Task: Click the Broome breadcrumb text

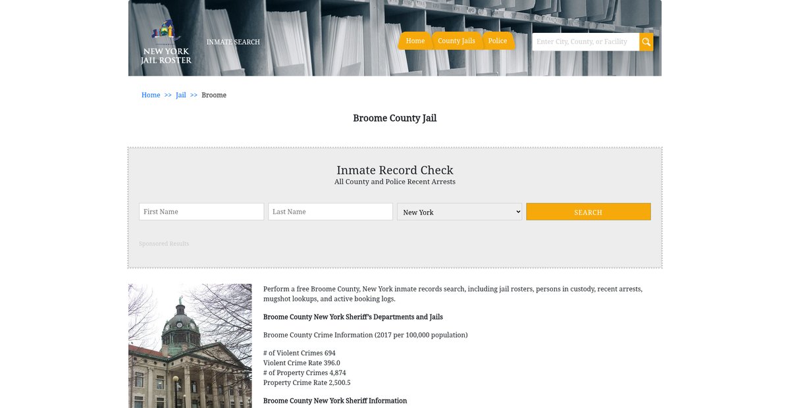Action: pyautogui.click(x=214, y=95)
